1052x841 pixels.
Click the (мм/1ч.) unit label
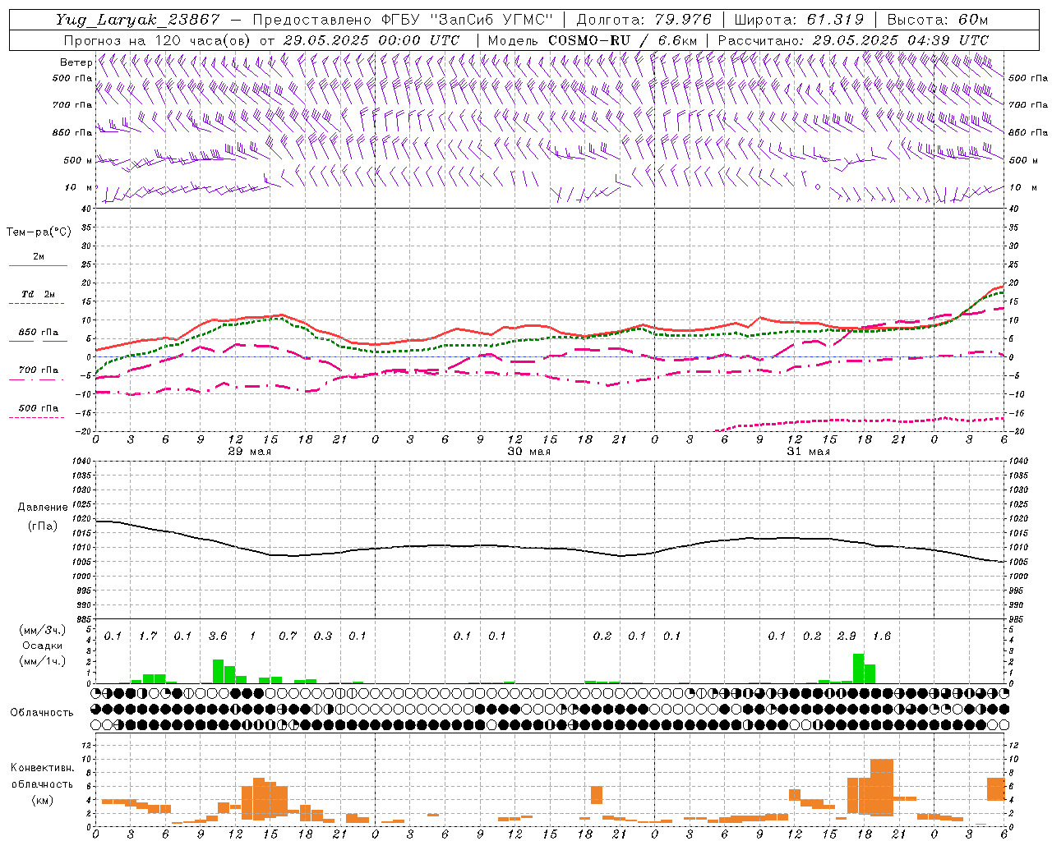43,661
